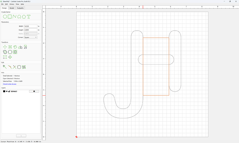Open the Help menu
The image size is (239, 143).
[22, 4]
